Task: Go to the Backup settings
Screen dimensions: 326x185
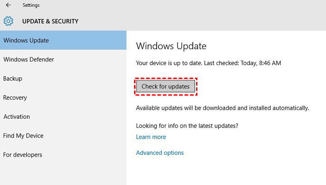Action: point(13,79)
